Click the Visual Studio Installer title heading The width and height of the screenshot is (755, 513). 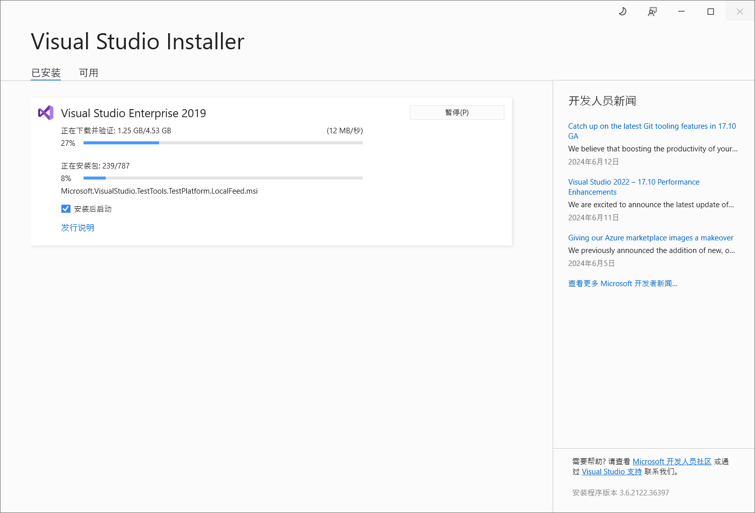point(137,41)
